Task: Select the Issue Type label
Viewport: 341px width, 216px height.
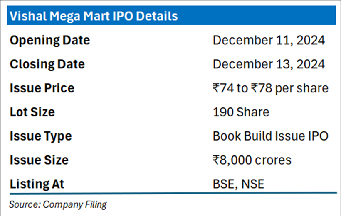Action: pyautogui.click(x=41, y=136)
